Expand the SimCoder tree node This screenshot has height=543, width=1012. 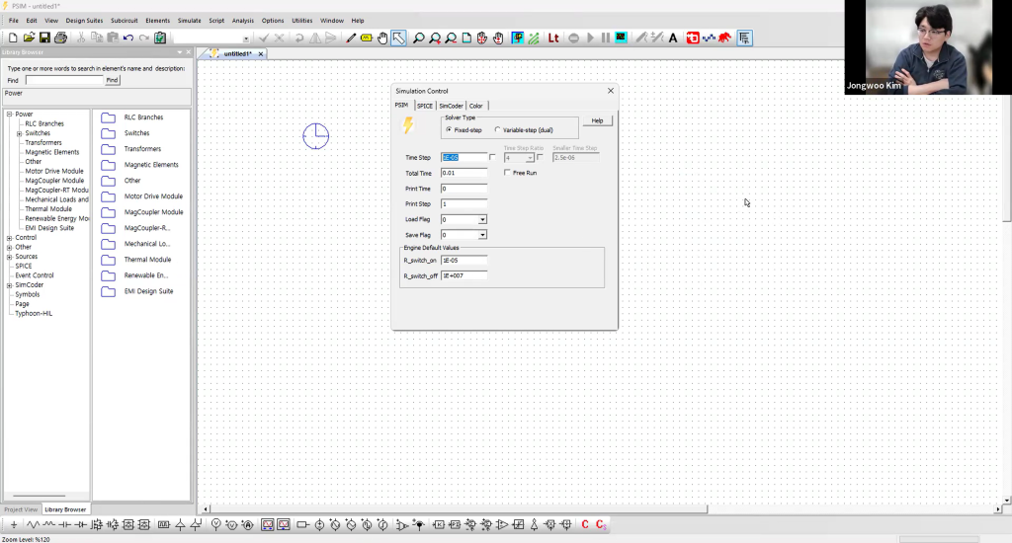coord(10,285)
